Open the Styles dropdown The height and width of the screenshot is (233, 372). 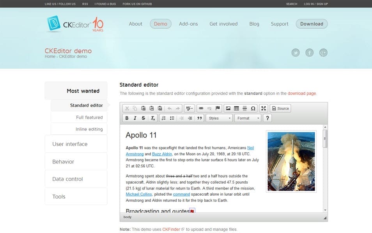(218, 118)
